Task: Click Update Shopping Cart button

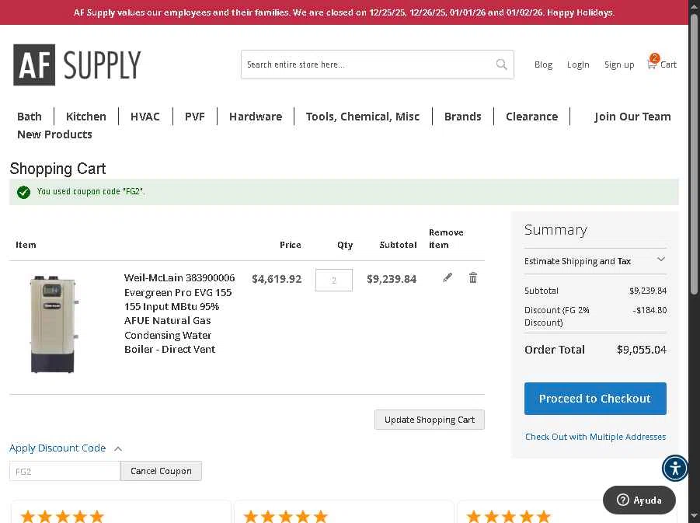Action: (x=430, y=420)
